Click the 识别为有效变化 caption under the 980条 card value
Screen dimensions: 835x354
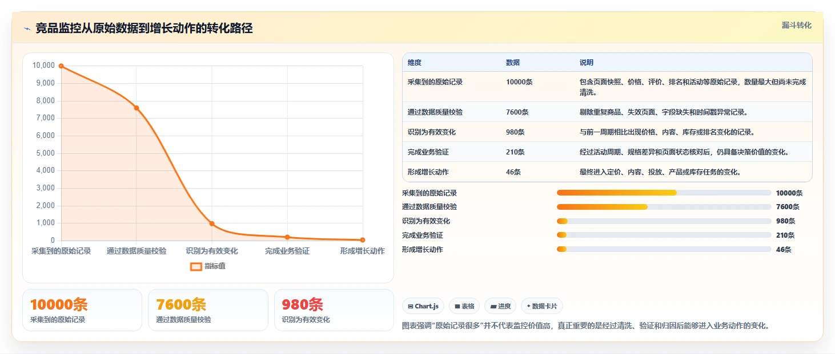[x=306, y=320]
